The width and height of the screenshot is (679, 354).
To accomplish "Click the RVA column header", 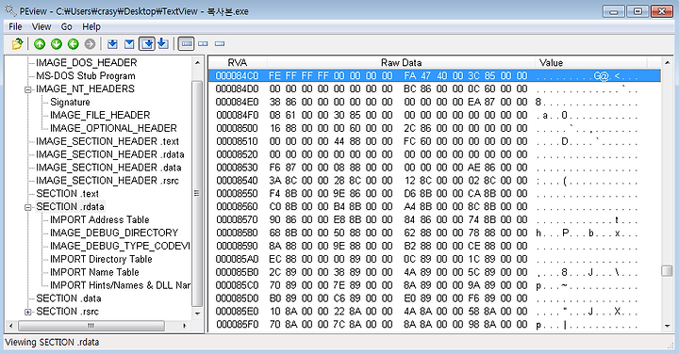I will [x=238, y=63].
